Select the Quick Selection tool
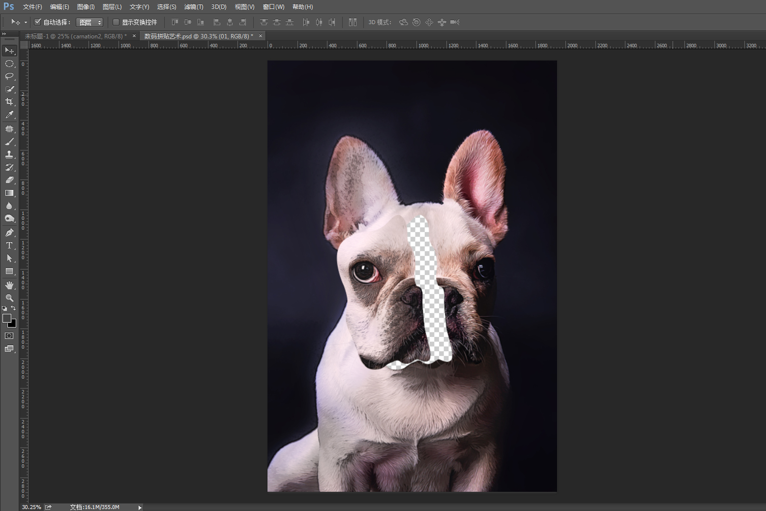 [x=9, y=89]
